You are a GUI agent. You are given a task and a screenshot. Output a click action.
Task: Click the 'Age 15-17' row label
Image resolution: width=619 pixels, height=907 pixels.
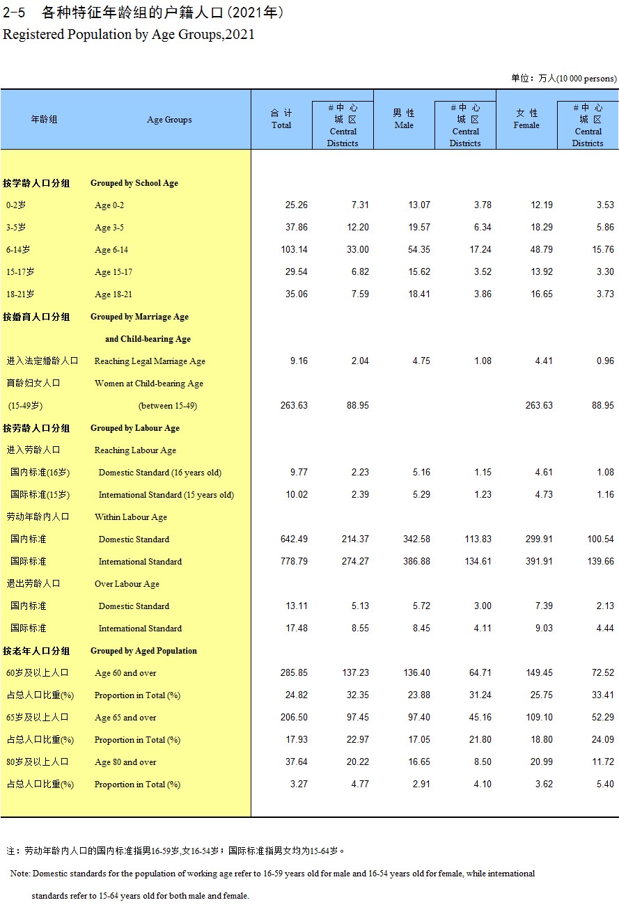113,272
